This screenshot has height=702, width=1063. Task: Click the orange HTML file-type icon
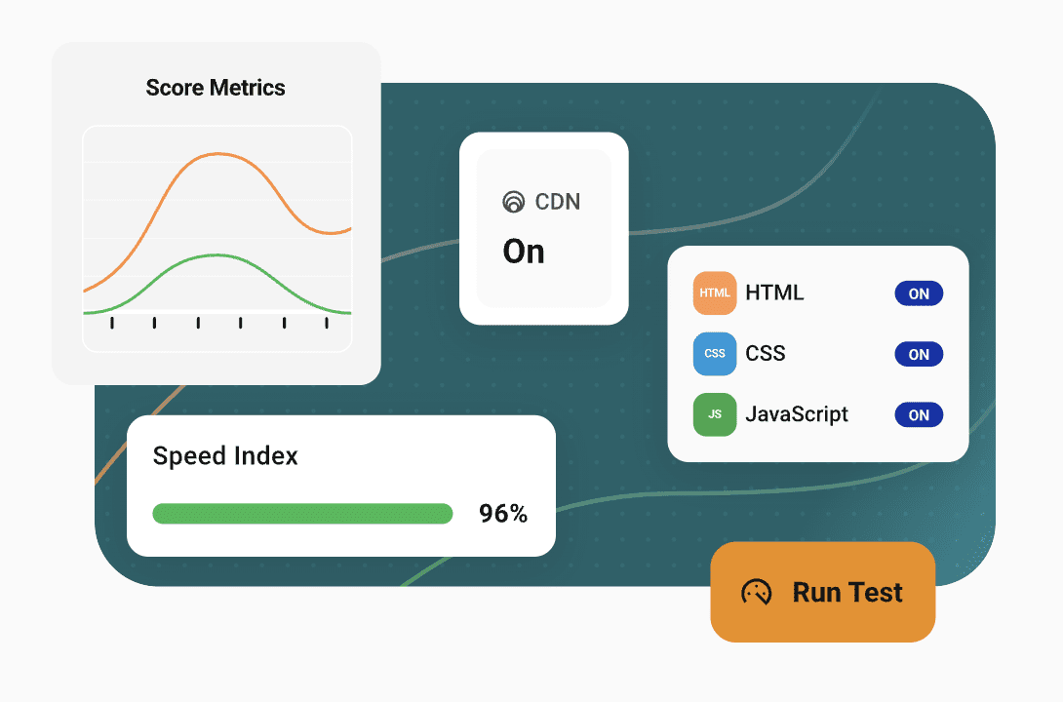[x=715, y=292]
